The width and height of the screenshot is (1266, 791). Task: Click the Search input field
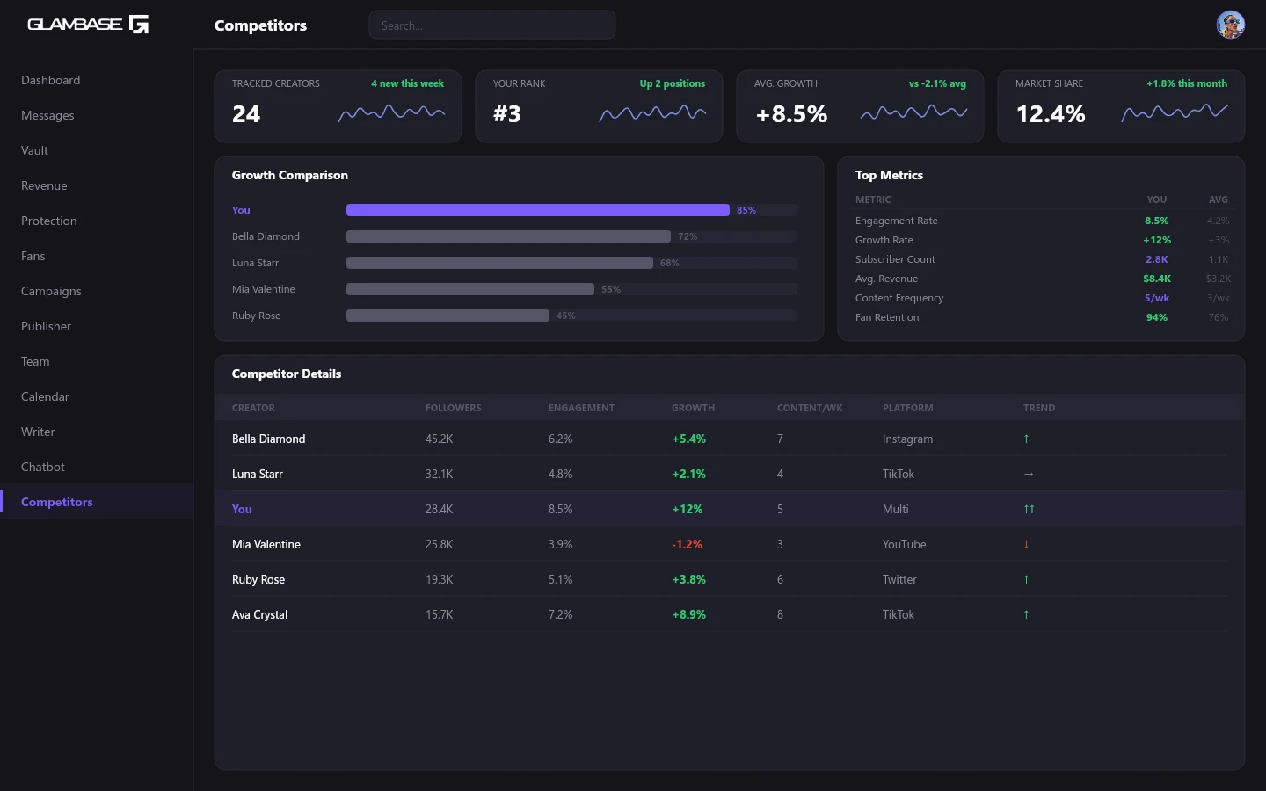pyautogui.click(x=492, y=25)
